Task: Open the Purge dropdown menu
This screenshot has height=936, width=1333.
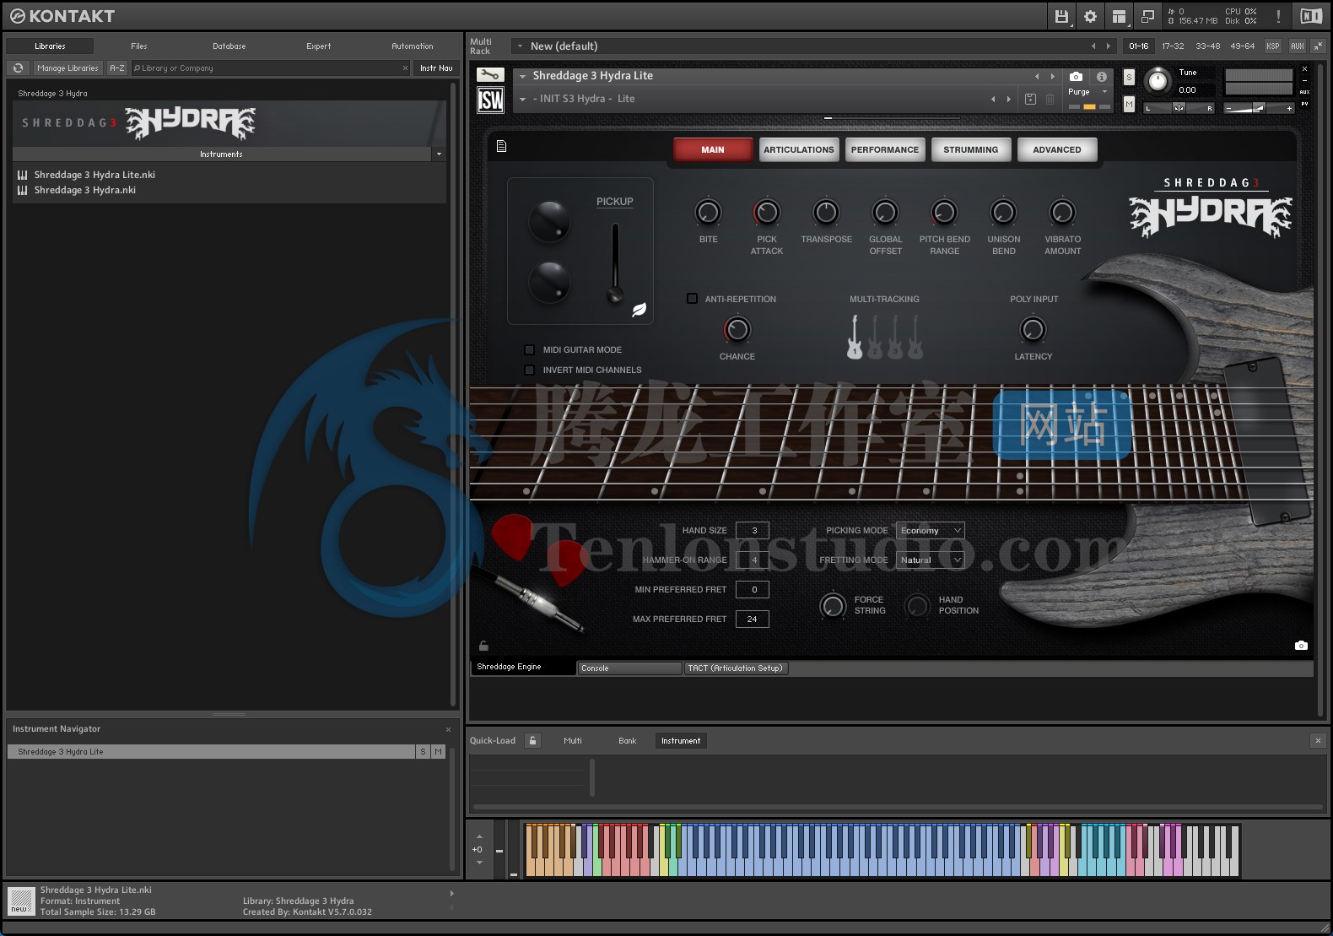Action: coord(1087,92)
